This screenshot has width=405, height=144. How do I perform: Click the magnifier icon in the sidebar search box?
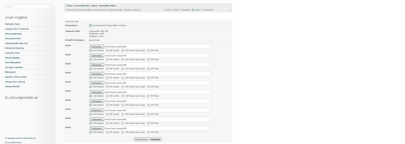click(x=50, y=6)
